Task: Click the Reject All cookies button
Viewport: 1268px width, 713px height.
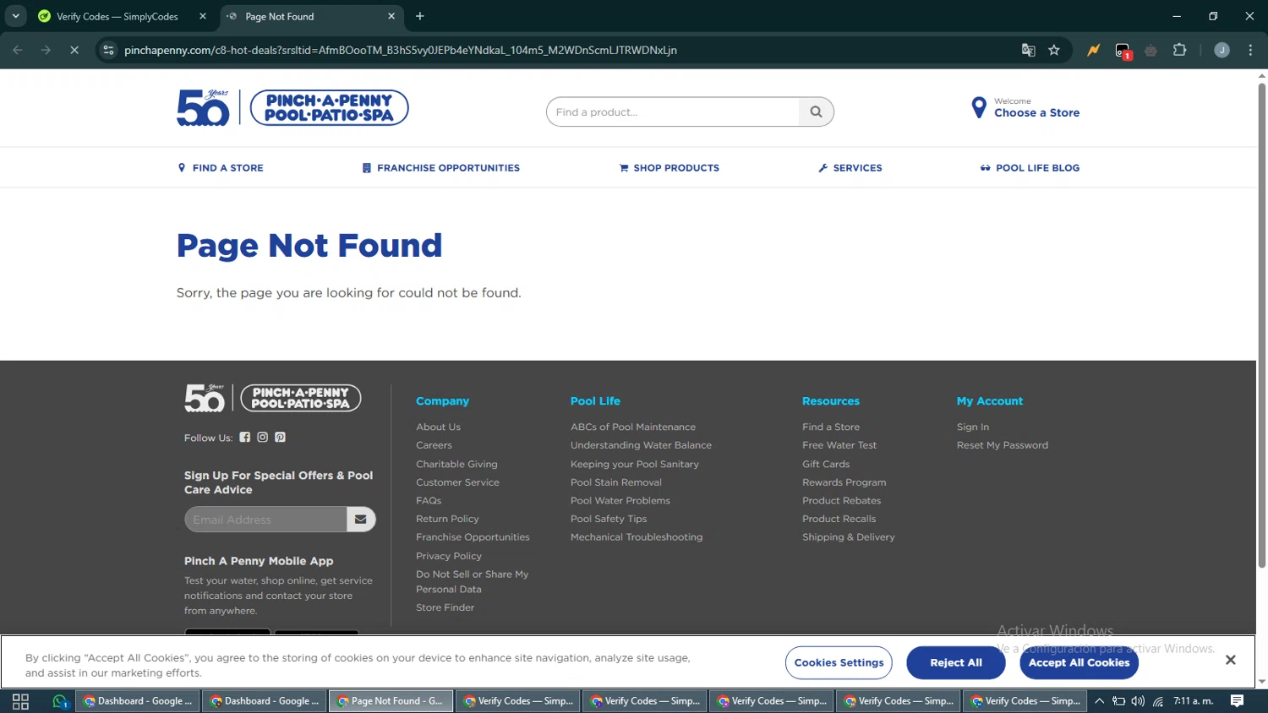Action: 956,663
